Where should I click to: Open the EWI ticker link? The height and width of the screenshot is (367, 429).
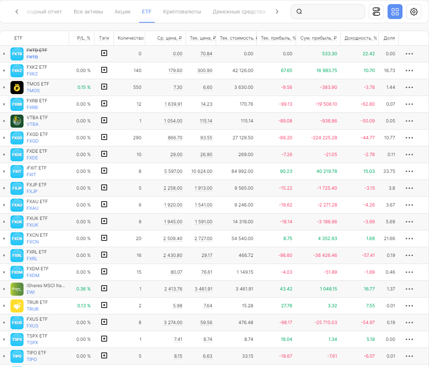point(31,292)
